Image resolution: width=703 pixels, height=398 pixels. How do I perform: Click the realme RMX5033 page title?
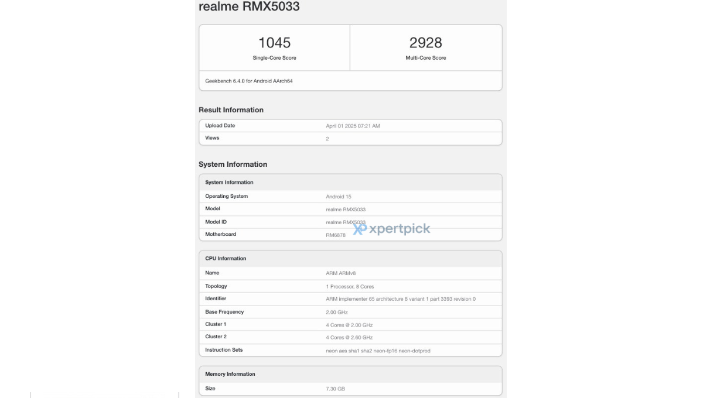[x=249, y=7]
